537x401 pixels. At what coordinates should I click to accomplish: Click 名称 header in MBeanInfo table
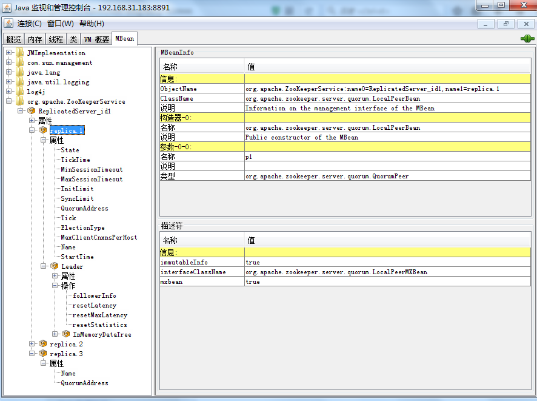coord(202,67)
